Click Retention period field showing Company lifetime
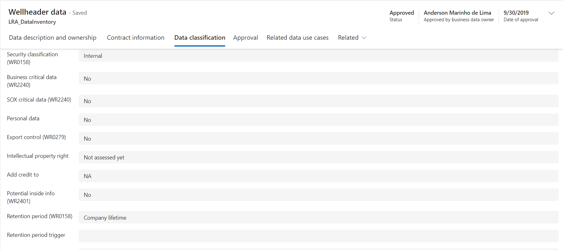The image size is (563, 250). click(318, 217)
